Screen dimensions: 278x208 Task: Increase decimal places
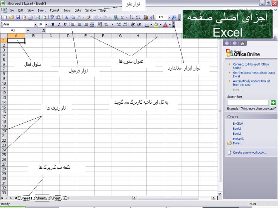coord(119,24)
